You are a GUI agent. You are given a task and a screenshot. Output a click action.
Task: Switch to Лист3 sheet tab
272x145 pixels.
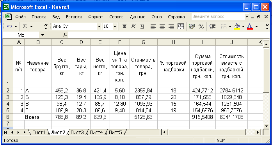(77, 133)
